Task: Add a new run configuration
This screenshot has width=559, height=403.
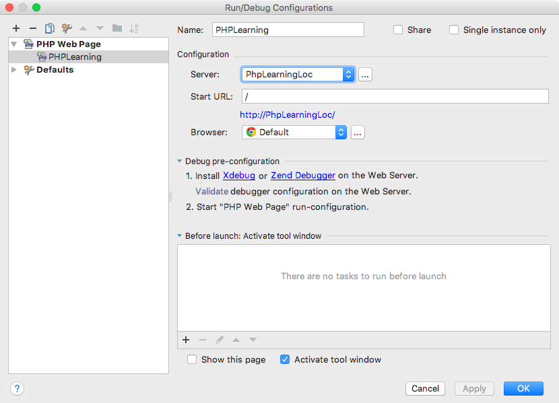Action: (16, 28)
